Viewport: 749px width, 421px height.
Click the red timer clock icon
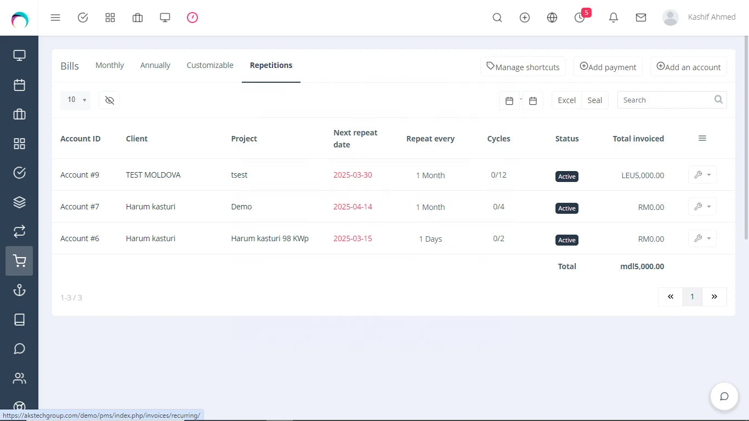tap(192, 18)
